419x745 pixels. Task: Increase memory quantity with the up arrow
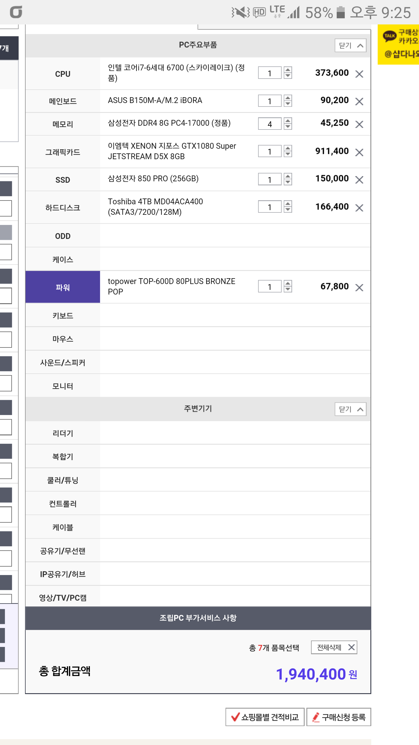288,121
